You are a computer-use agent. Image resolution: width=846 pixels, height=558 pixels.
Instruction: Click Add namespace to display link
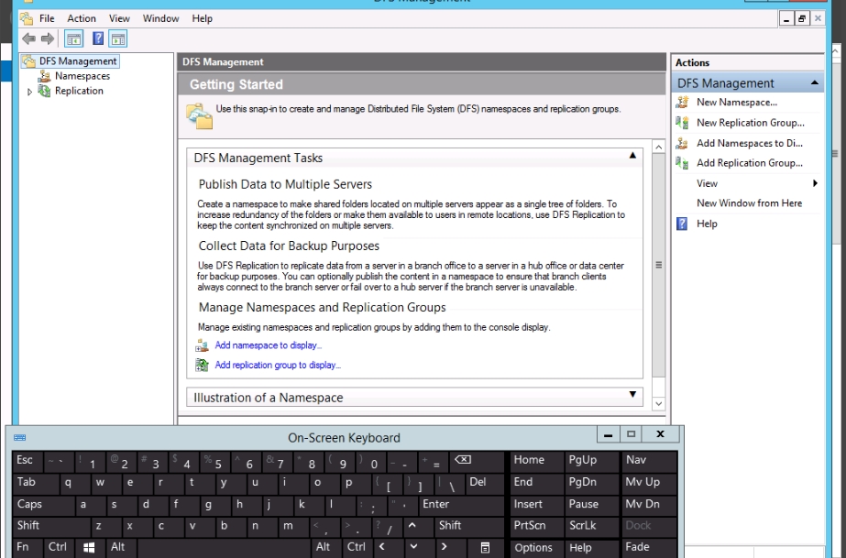click(x=268, y=345)
